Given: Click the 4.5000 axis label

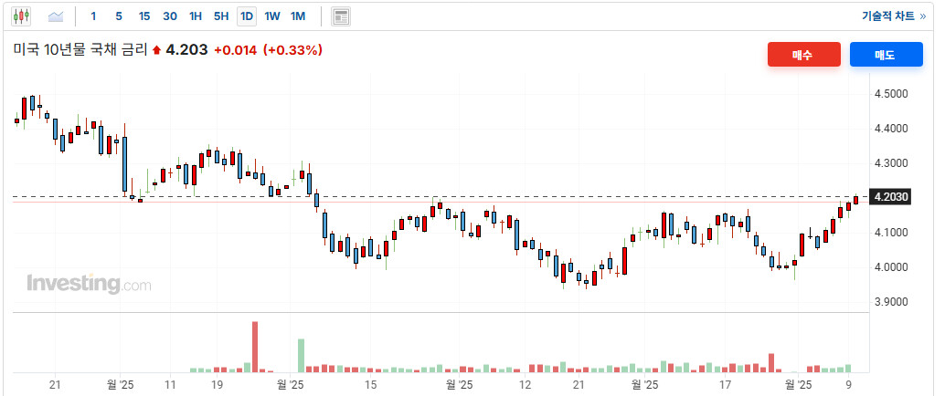Looking at the screenshot, I should point(891,94).
